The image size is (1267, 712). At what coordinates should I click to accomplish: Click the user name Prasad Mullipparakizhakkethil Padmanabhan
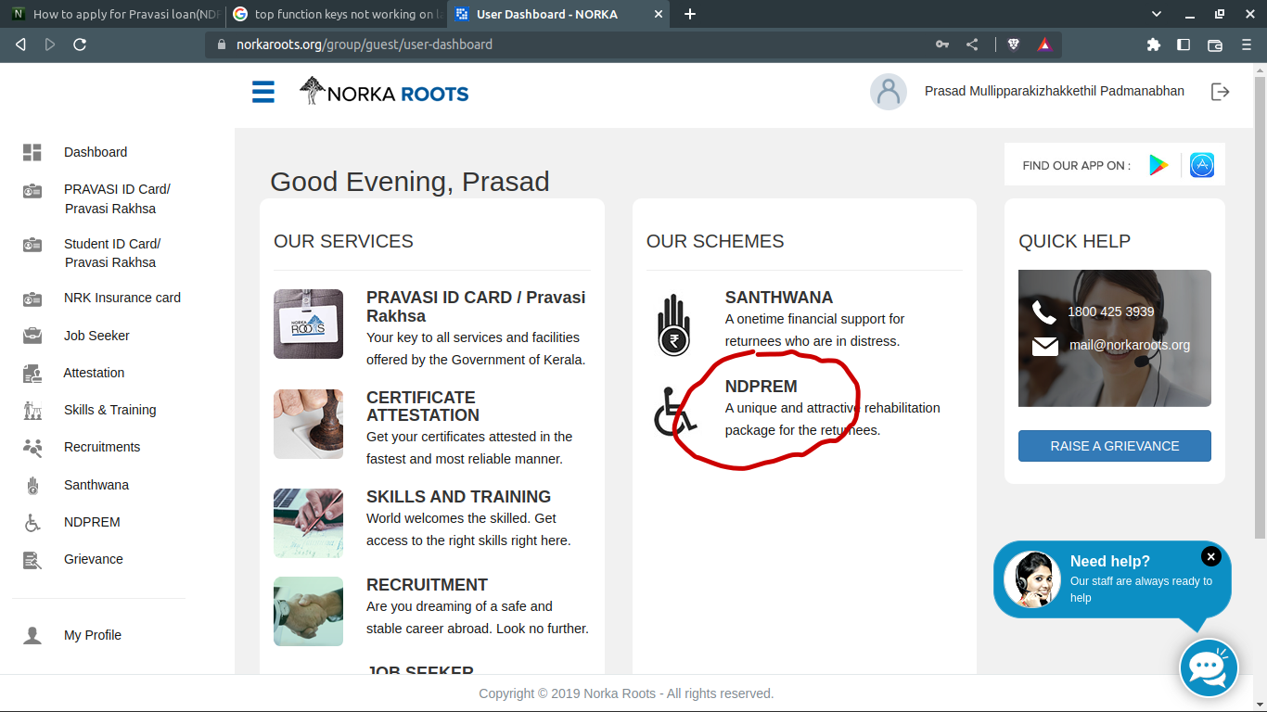(x=1055, y=91)
